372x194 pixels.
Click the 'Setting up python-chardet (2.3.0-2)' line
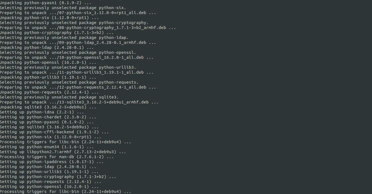point(48,117)
